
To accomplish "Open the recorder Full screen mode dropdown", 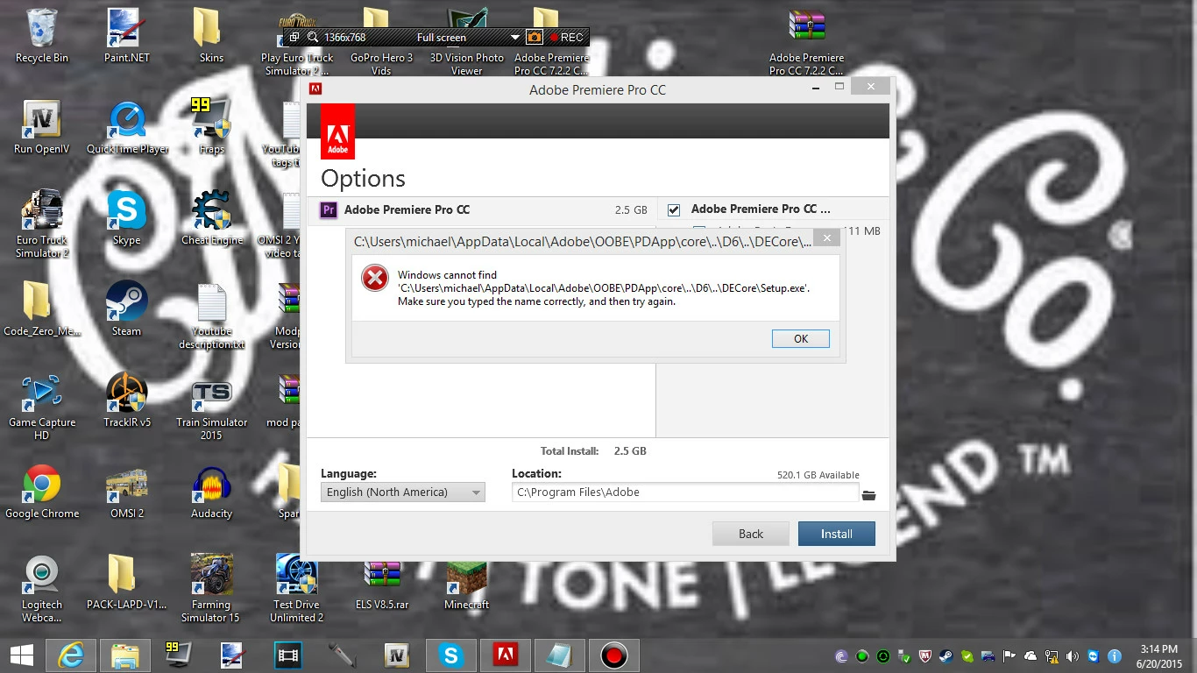I will [514, 38].
